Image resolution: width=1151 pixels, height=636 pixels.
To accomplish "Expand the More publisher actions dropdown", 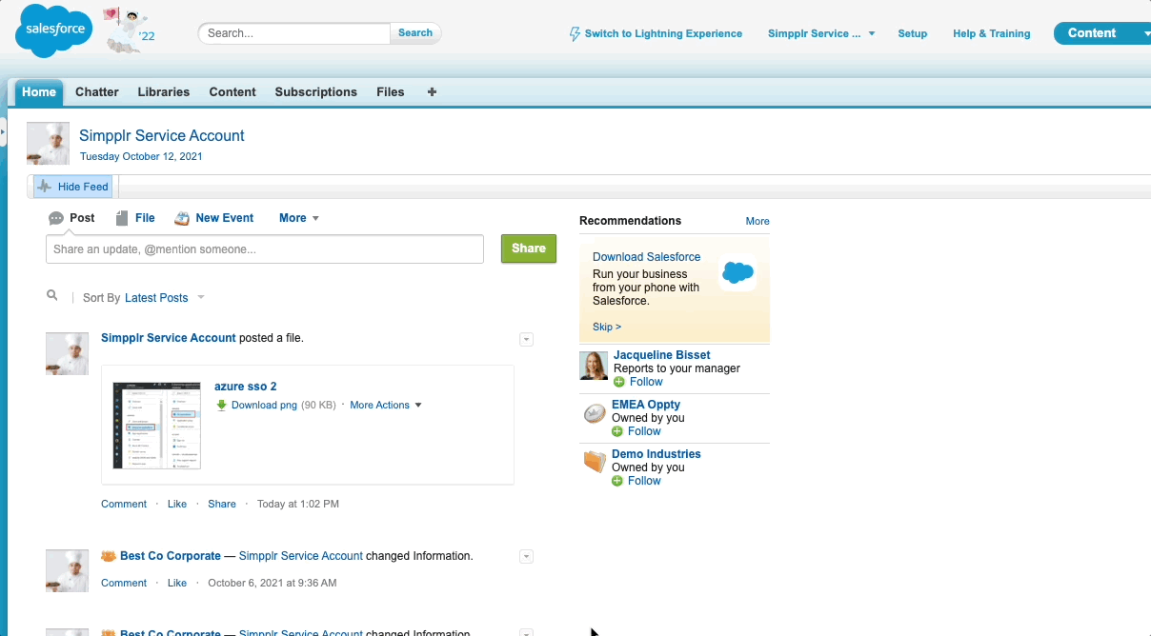I will pyautogui.click(x=299, y=218).
